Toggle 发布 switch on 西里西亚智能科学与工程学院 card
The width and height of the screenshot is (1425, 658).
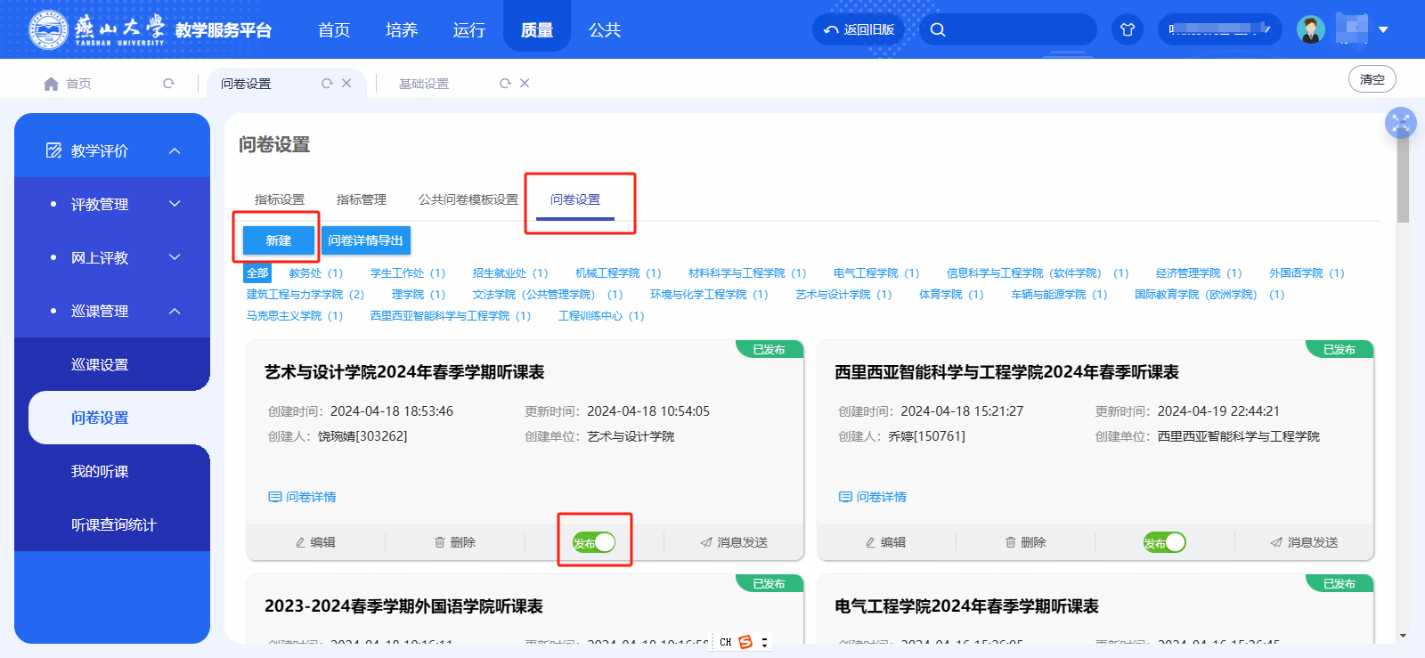(x=1165, y=542)
